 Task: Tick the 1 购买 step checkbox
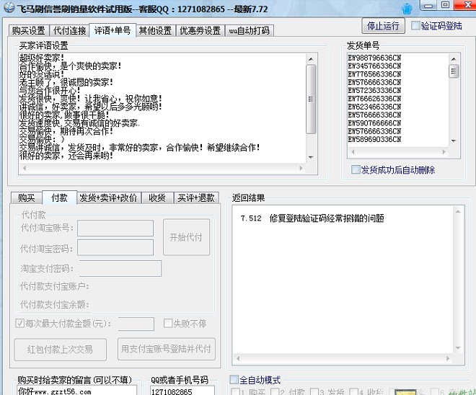coord(236,391)
